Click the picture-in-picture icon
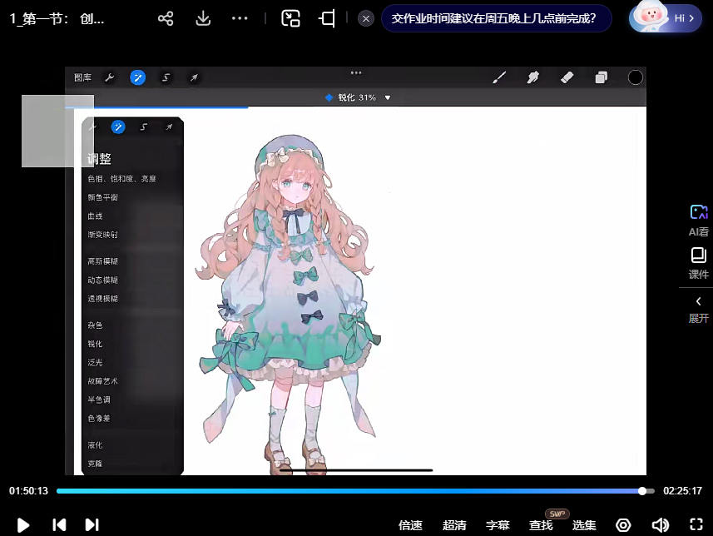The image size is (713, 536). tap(290, 18)
